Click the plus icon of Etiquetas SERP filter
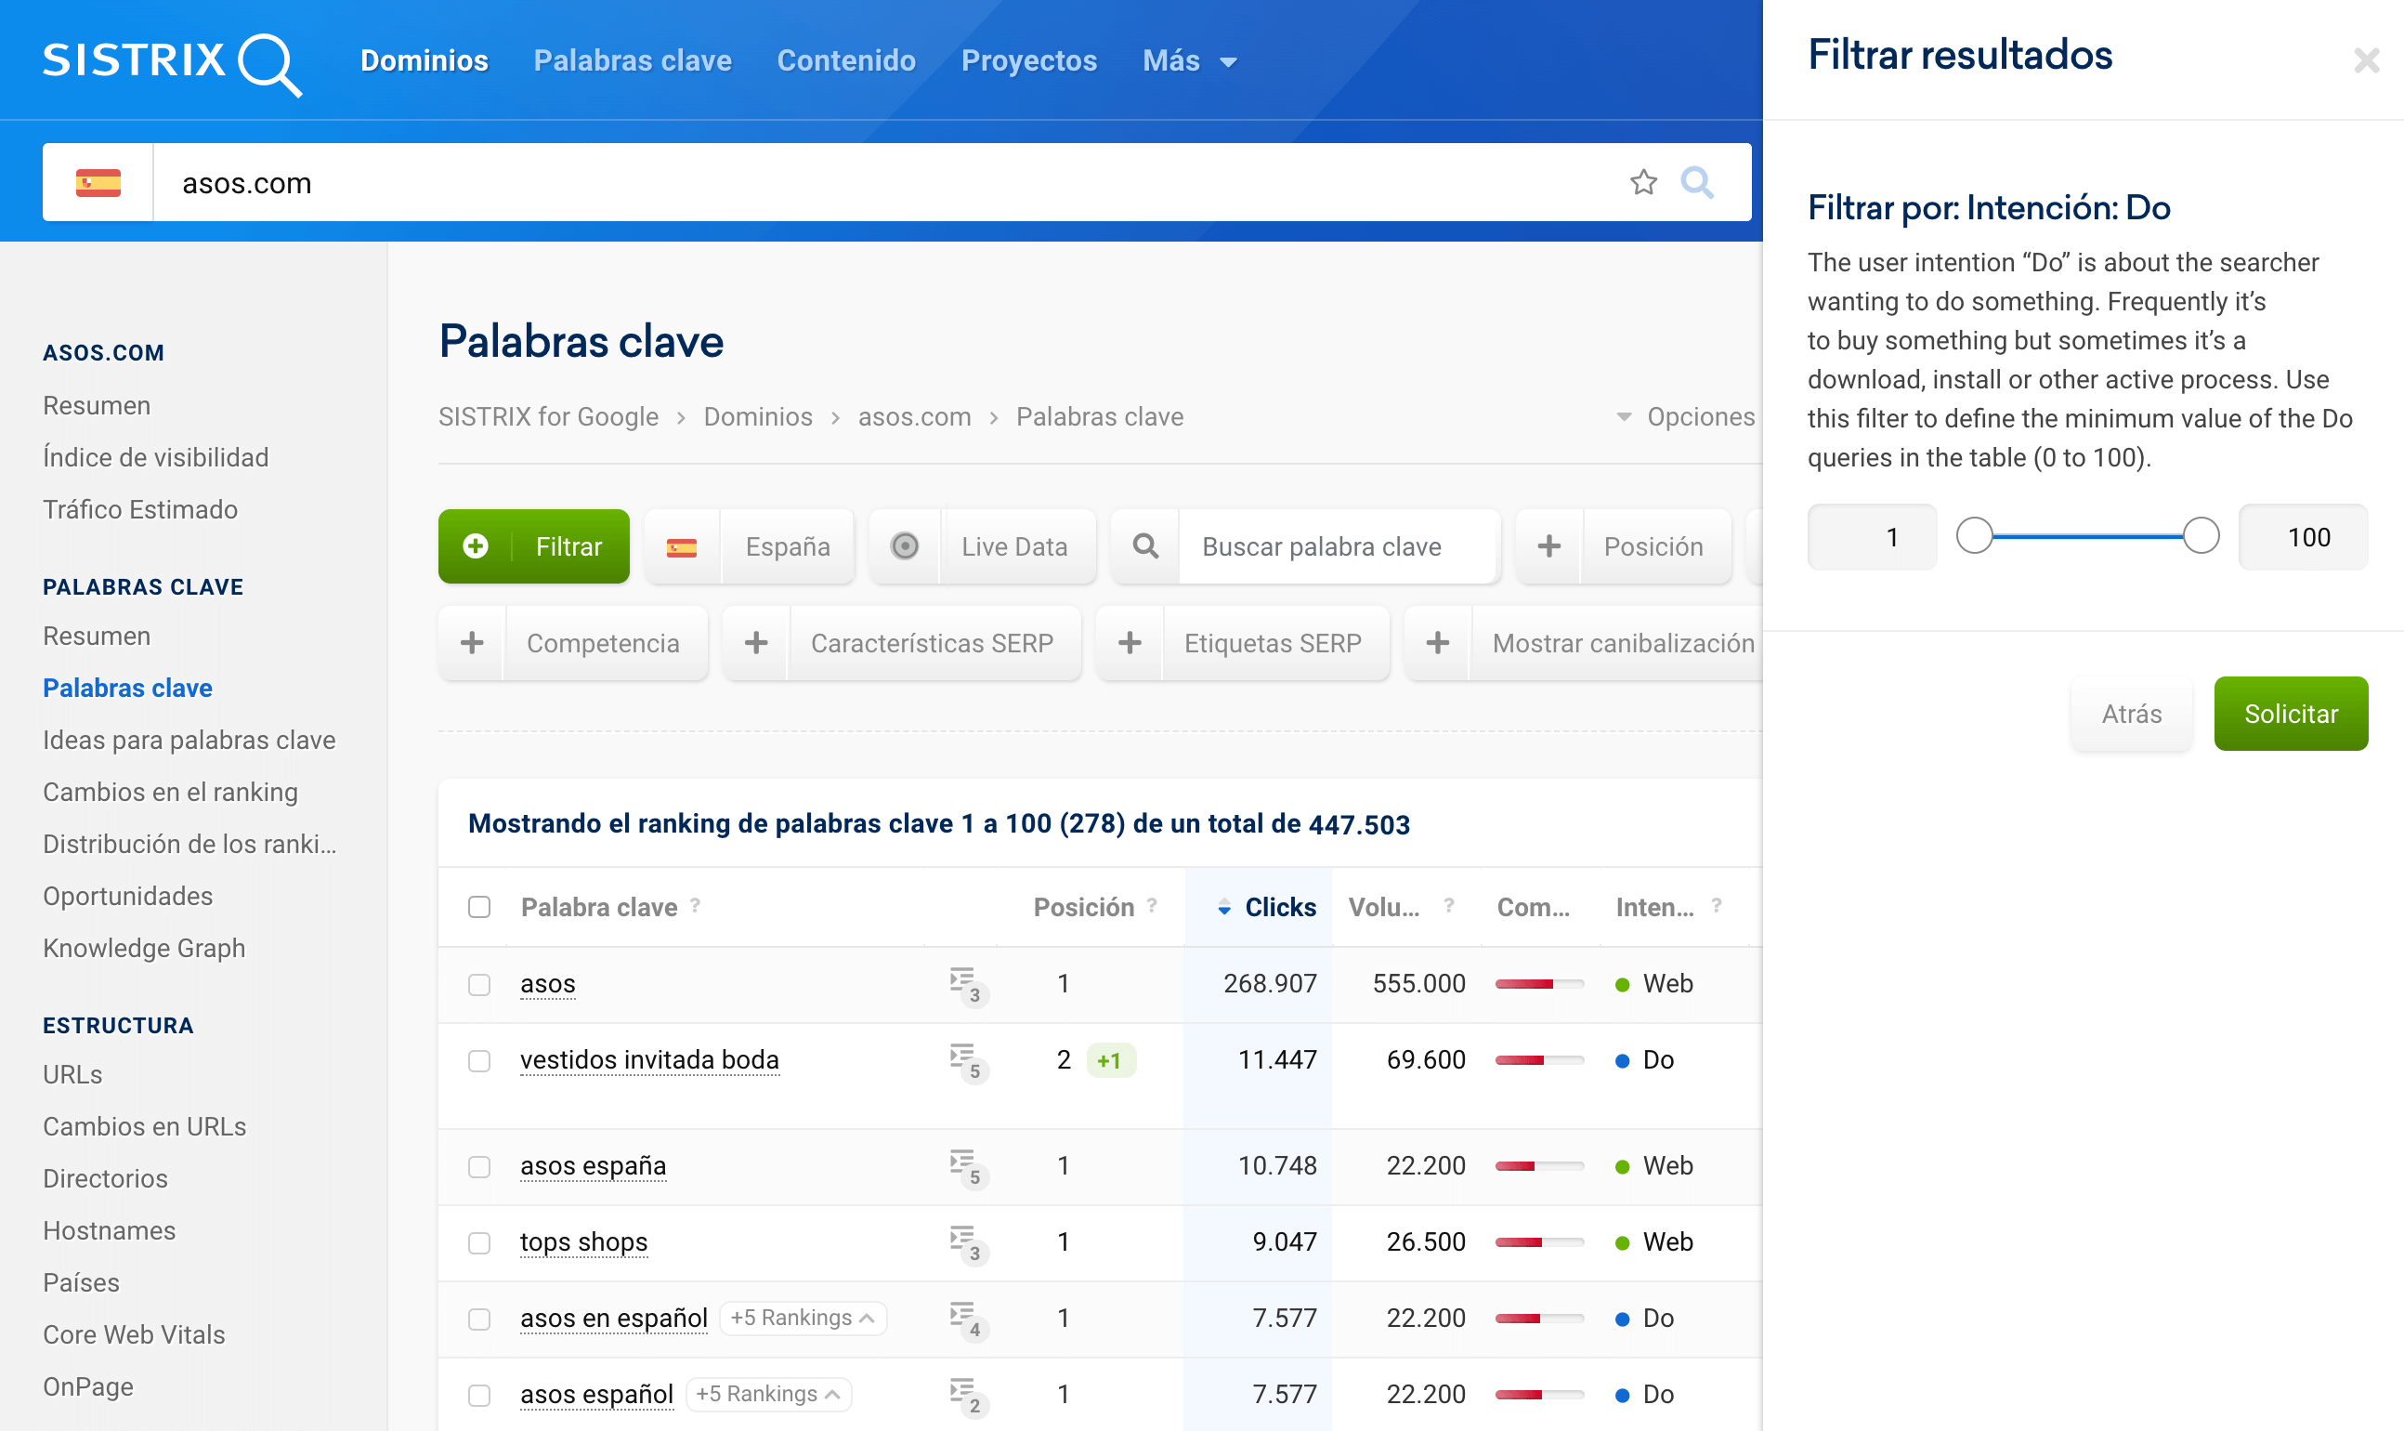 tap(1129, 642)
